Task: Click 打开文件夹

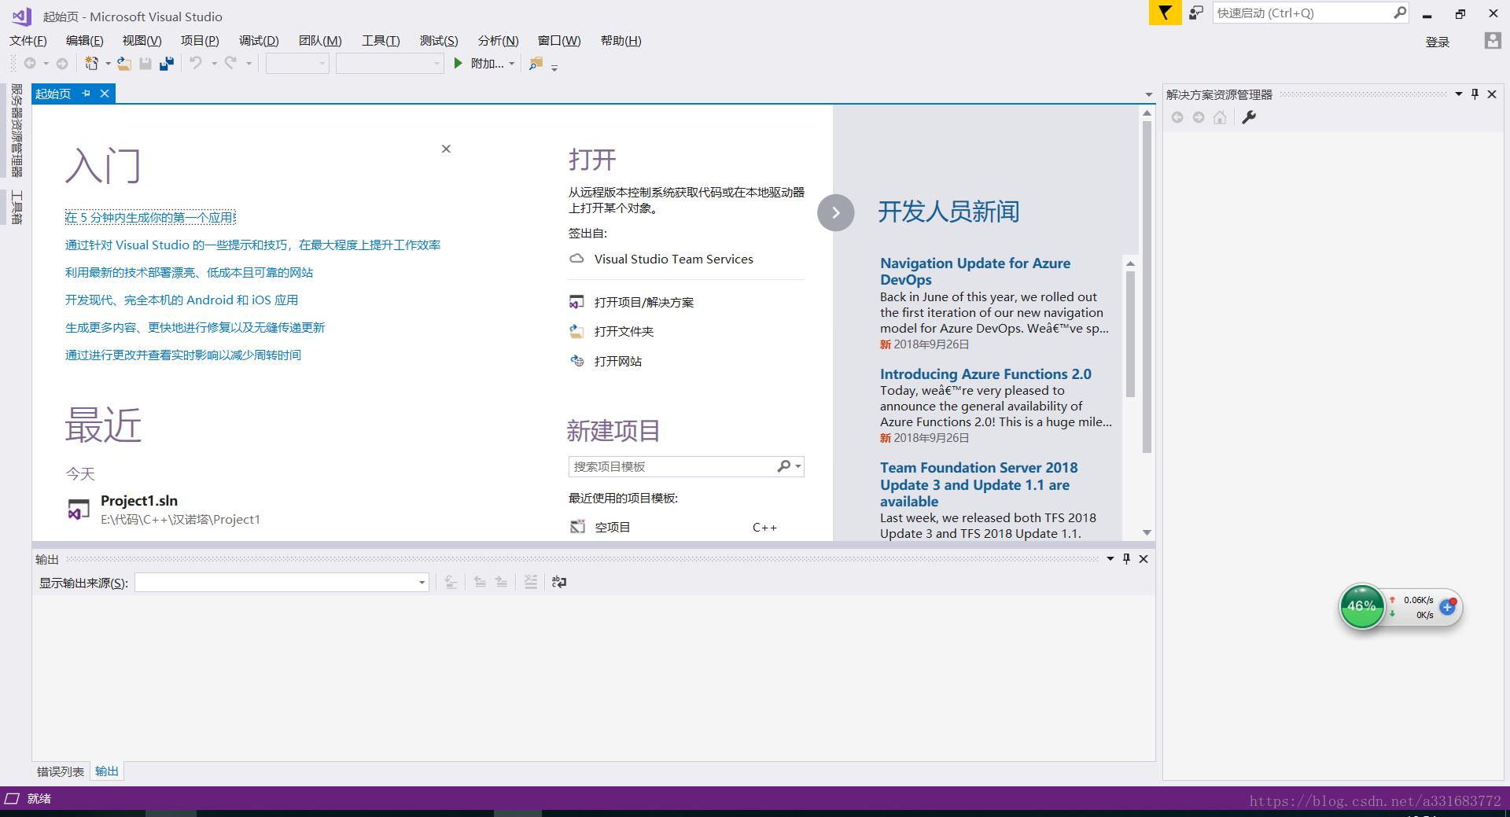Action: coord(624,331)
